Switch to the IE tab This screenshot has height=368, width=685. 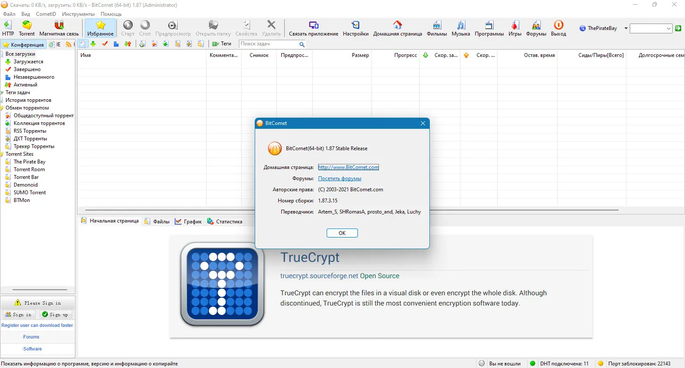55,44
